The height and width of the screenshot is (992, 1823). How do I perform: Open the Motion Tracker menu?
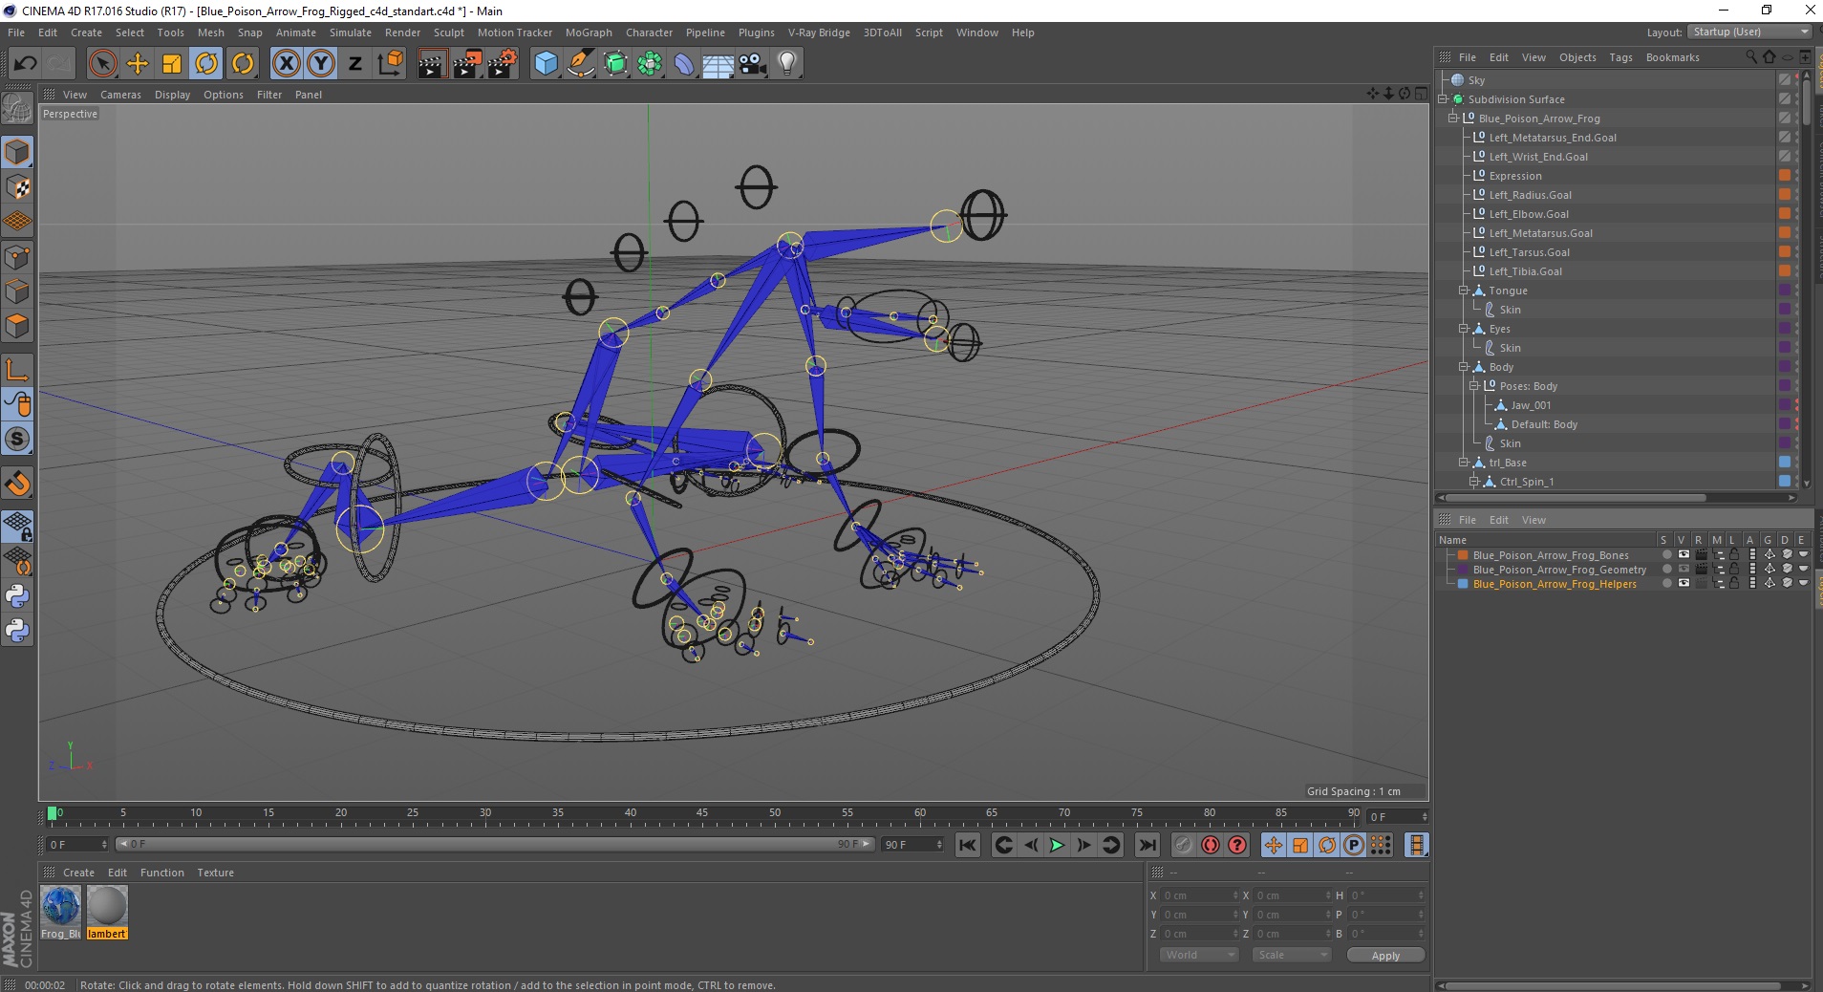515,32
